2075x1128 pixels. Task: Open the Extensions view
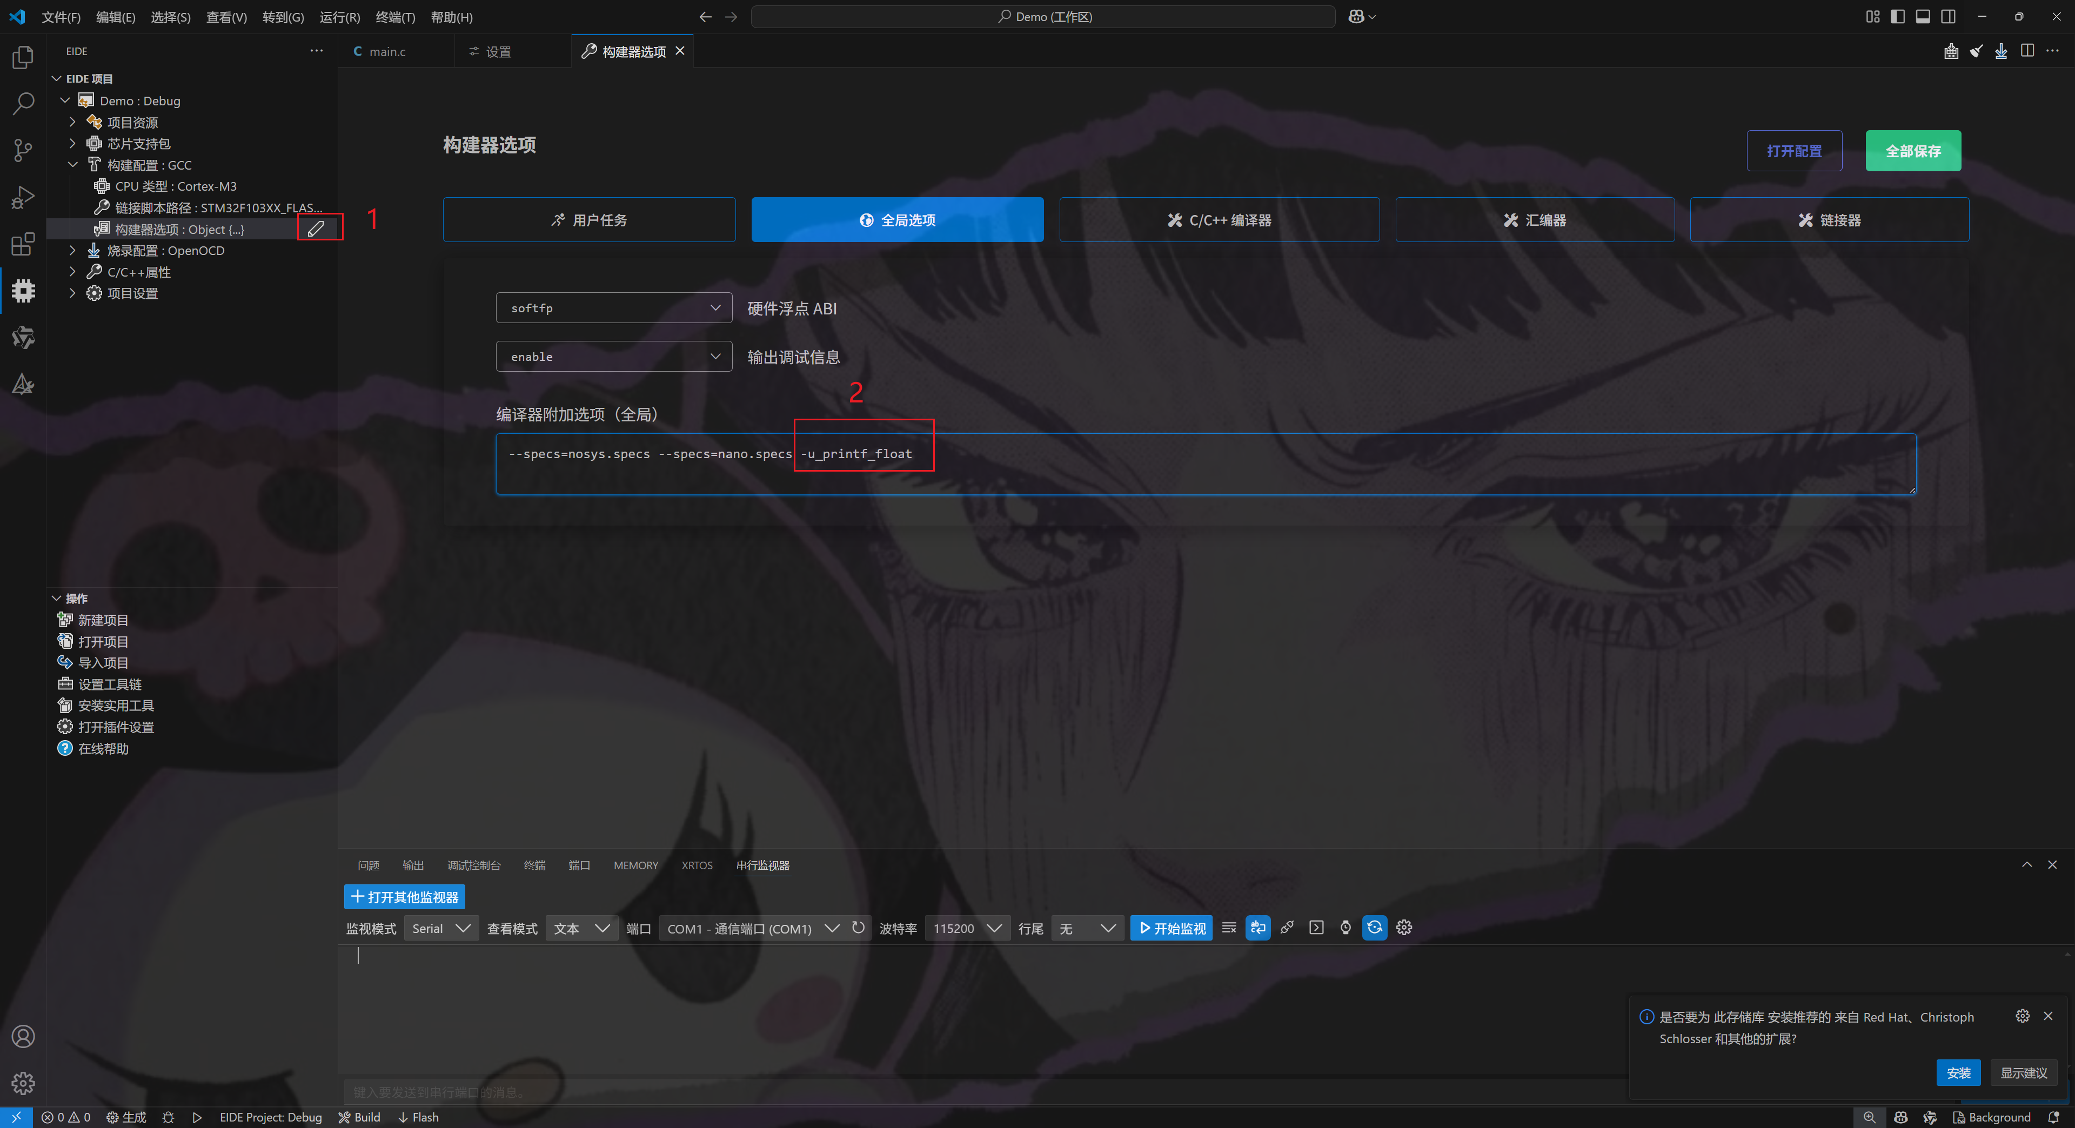[x=23, y=244]
